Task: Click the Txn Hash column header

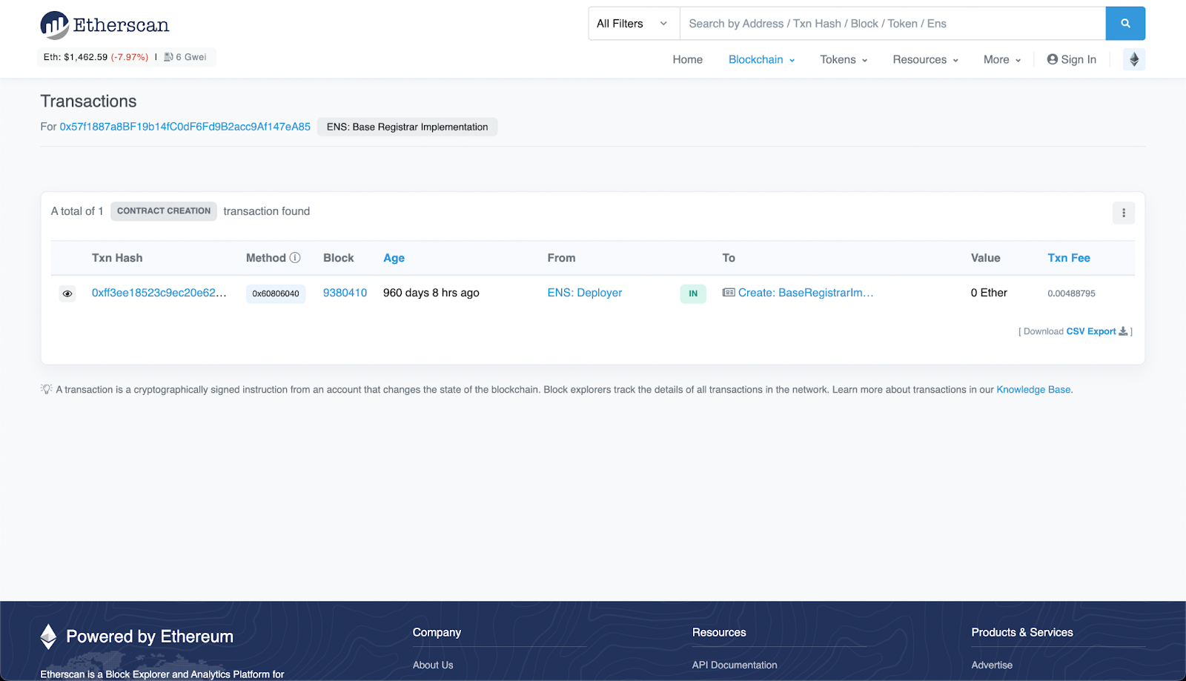Action: click(117, 258)
